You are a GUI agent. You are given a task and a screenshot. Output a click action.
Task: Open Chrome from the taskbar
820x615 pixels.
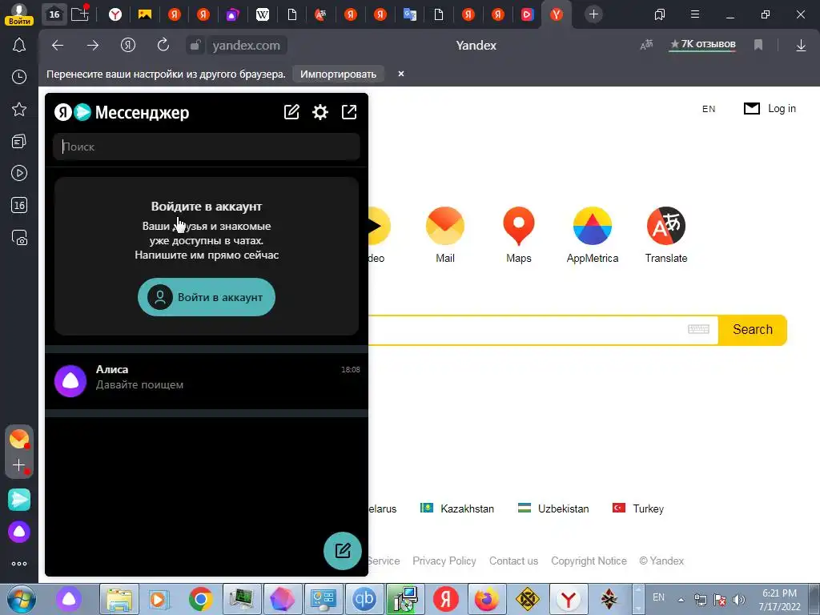201,599
